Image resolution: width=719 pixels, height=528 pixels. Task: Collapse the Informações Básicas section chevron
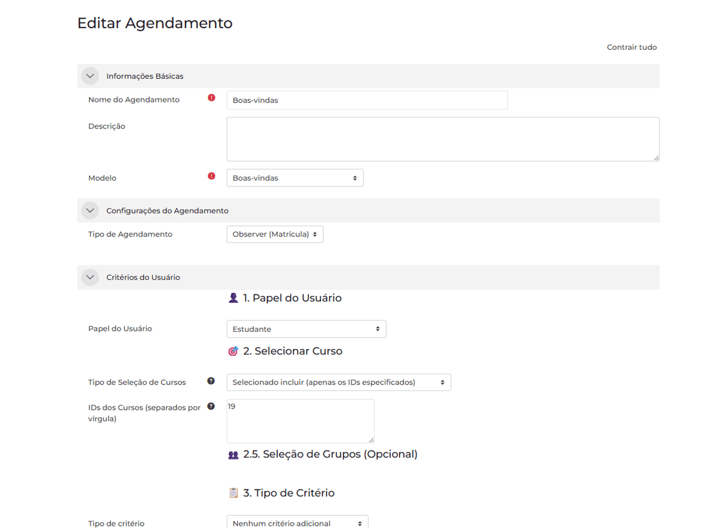click(90, 76)
